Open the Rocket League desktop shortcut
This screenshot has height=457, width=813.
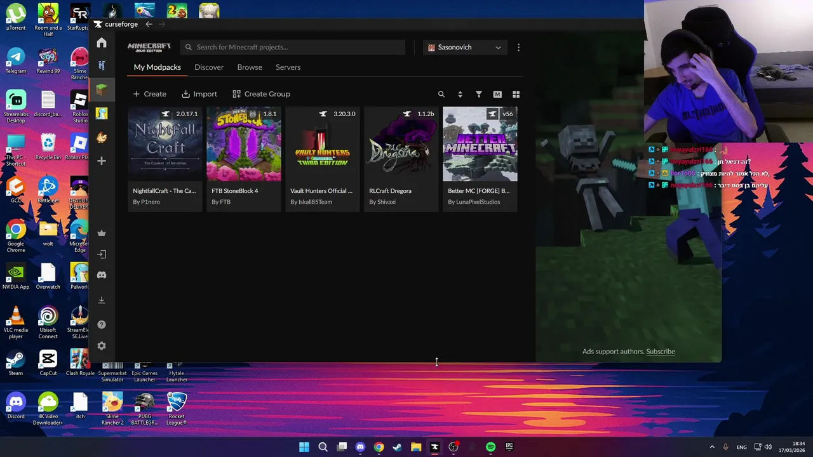tap(177, 407)
